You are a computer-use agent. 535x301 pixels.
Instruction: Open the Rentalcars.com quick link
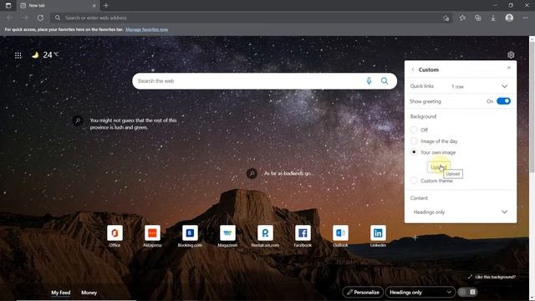point(265,236)
